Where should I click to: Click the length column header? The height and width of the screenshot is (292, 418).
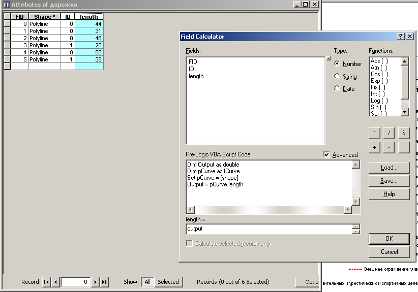(89, 16)
